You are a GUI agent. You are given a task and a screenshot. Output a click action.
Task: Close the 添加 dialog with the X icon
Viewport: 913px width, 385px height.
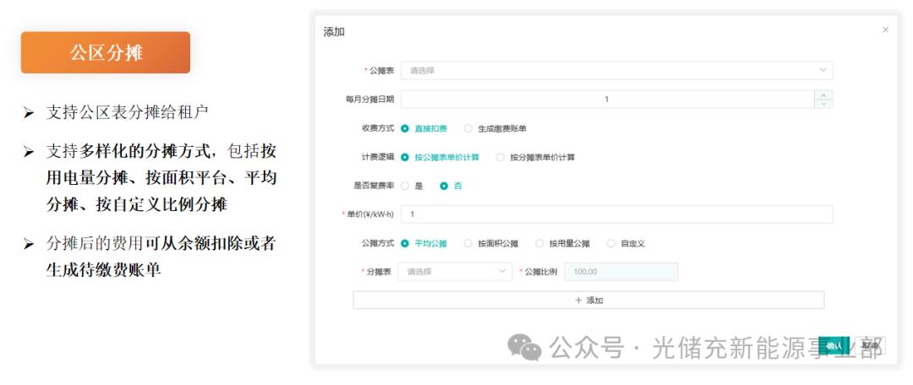tap(885, 30)
